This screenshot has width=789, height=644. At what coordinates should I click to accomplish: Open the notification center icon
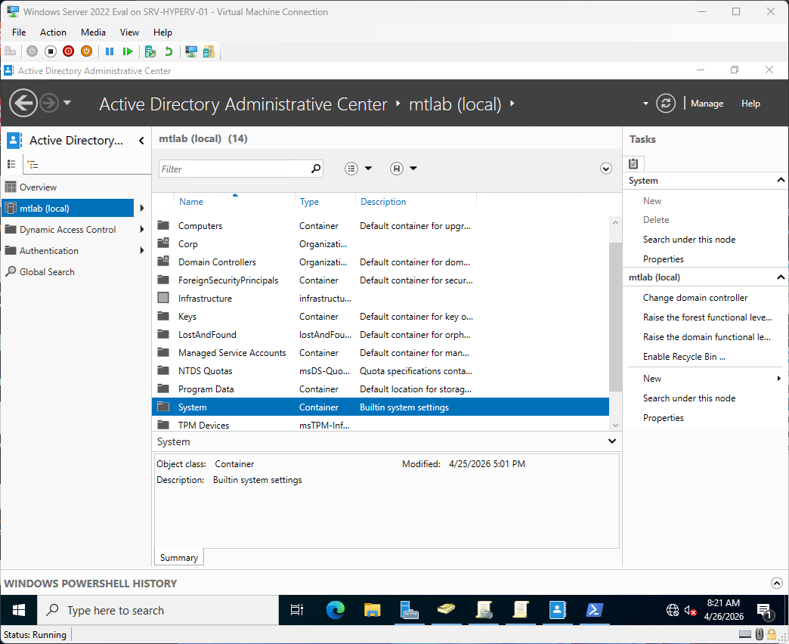[x=765, y=611]
